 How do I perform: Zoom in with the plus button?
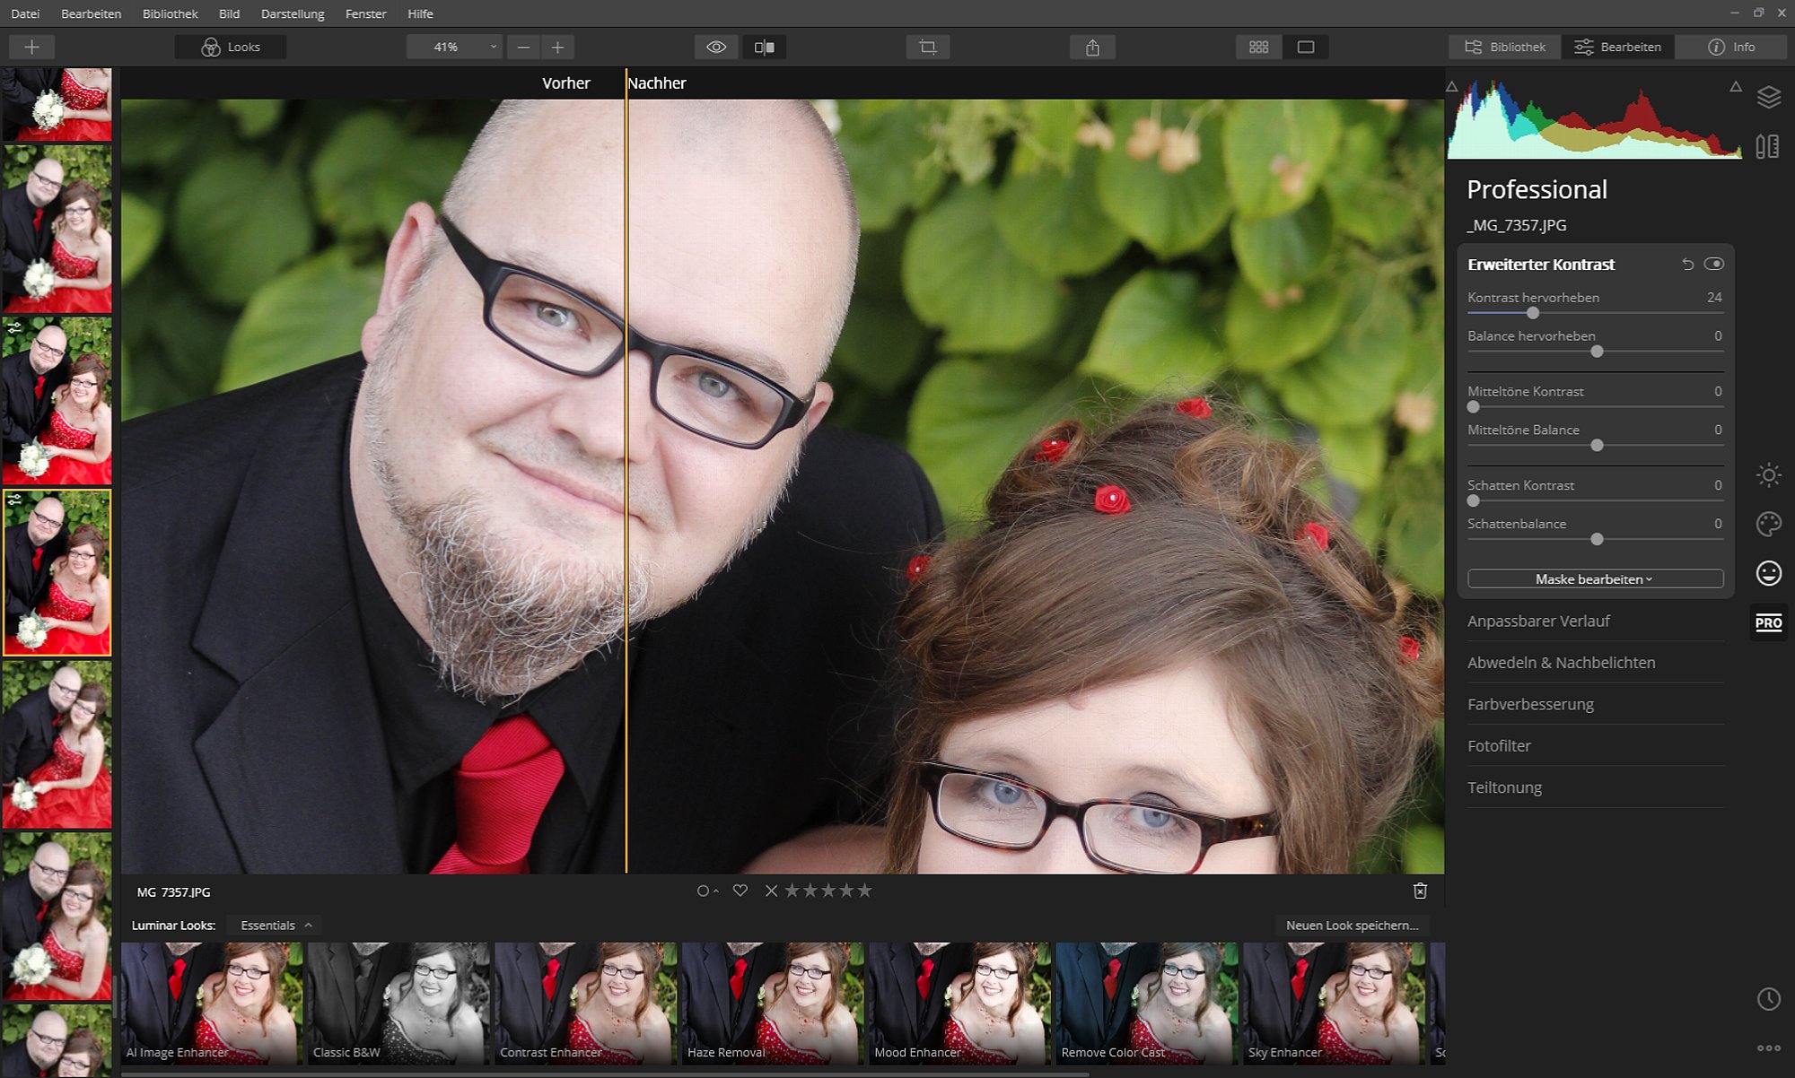click(557, 47)
